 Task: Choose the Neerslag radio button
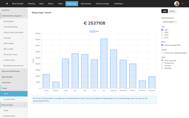(x=162, y=68)
